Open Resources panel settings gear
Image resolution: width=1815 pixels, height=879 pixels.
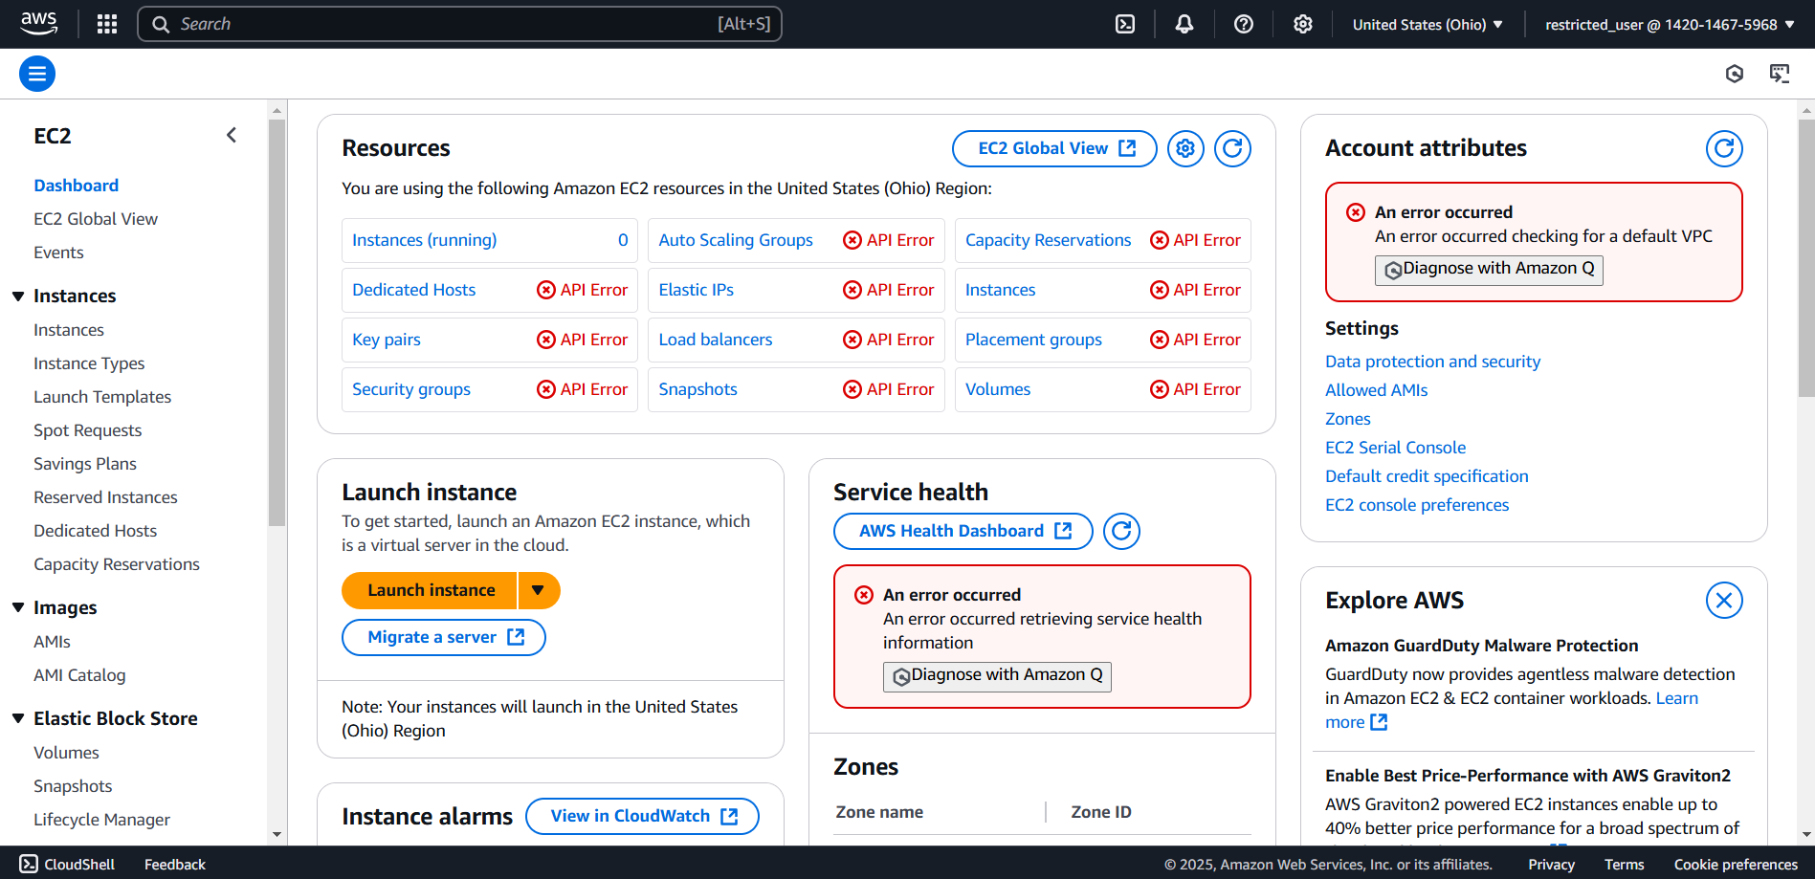click(1185, 148)
